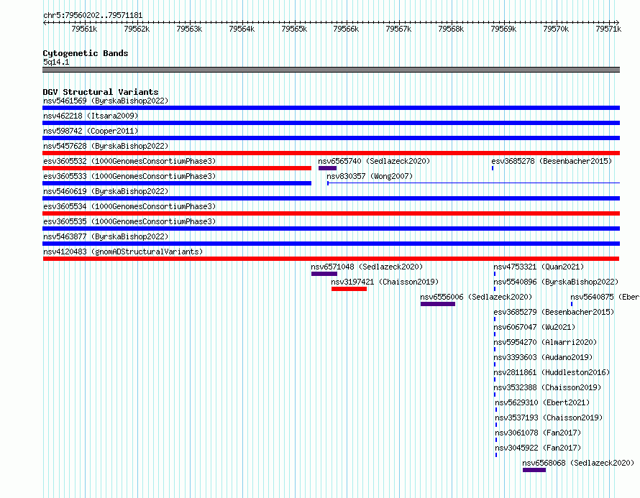
Task: Open nsv598742 (Cooper2011) variant label
Action: [91, 131]
